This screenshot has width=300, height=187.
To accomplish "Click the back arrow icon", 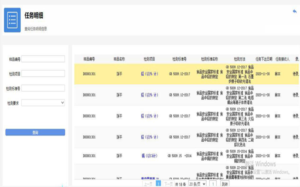I will (x=294, y=11).
